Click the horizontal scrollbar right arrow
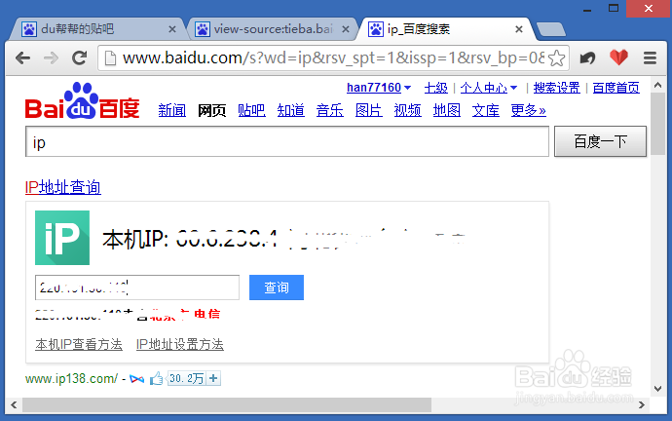 [x=642, y=404]
